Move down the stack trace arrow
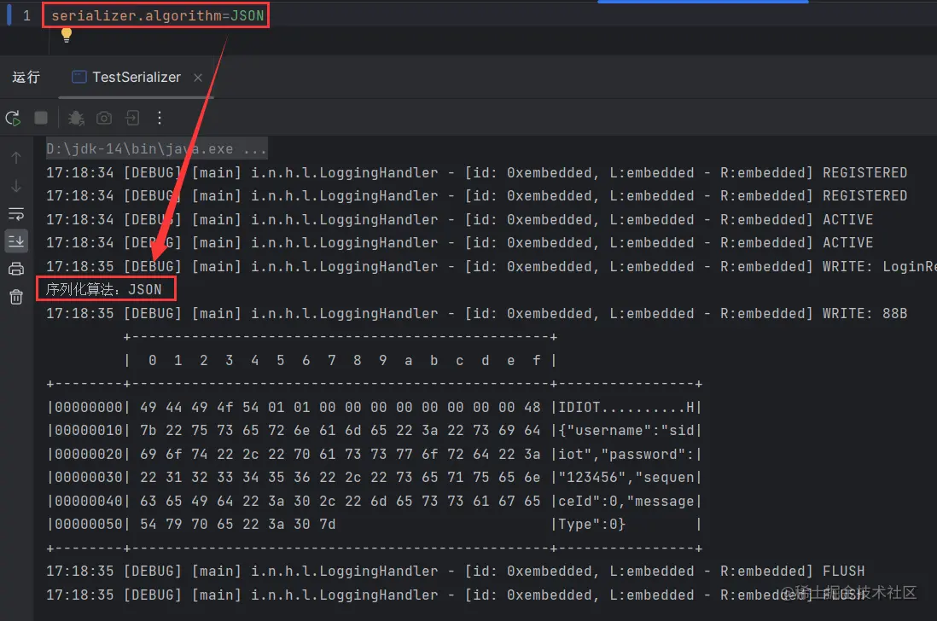Screen dimensions: 937x621 pos(16,186)
